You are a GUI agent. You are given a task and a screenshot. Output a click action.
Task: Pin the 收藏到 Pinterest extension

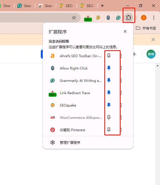[109, 130]
